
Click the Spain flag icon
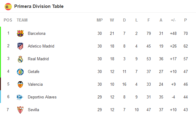click(x=8, y=6)
